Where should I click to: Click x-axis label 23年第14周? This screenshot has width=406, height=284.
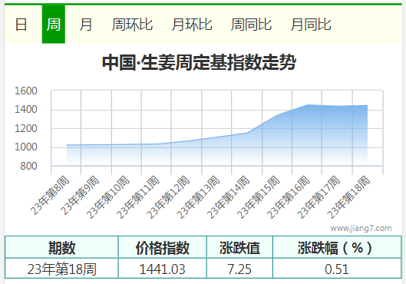[228, 197]
